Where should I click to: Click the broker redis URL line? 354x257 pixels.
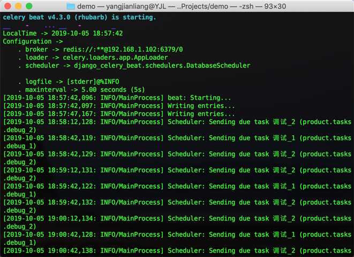tap(101, 49)
